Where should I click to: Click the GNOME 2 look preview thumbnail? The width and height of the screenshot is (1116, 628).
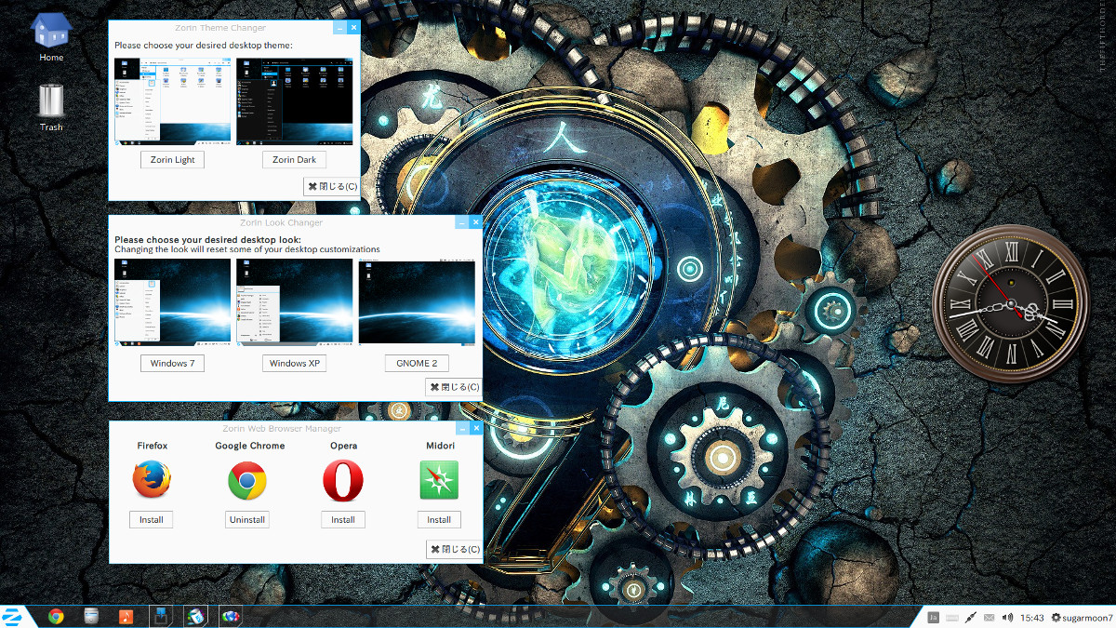coord(417,303)
